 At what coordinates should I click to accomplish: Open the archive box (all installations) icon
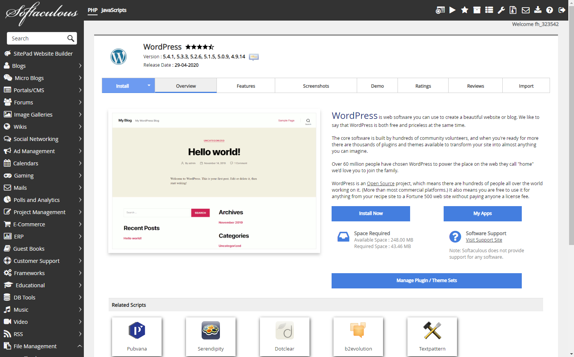[x=477, y=10]
